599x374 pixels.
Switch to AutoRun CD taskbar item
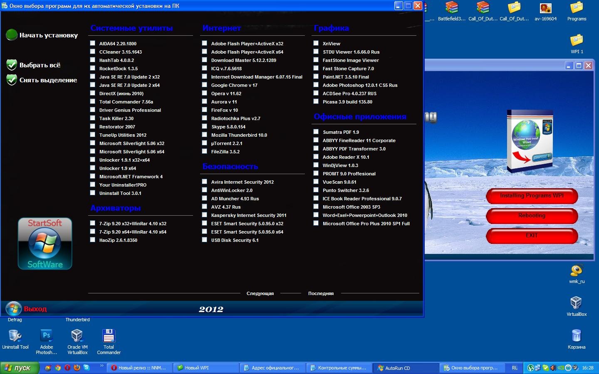click(406, 368)
